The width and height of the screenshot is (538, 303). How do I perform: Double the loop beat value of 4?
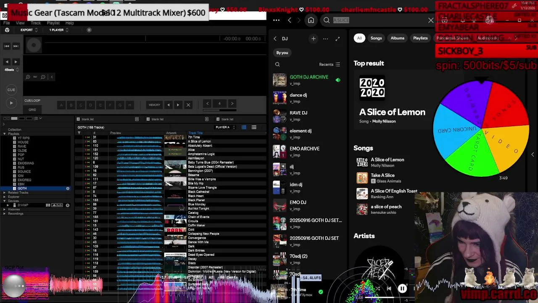click(x=232, y=104)
